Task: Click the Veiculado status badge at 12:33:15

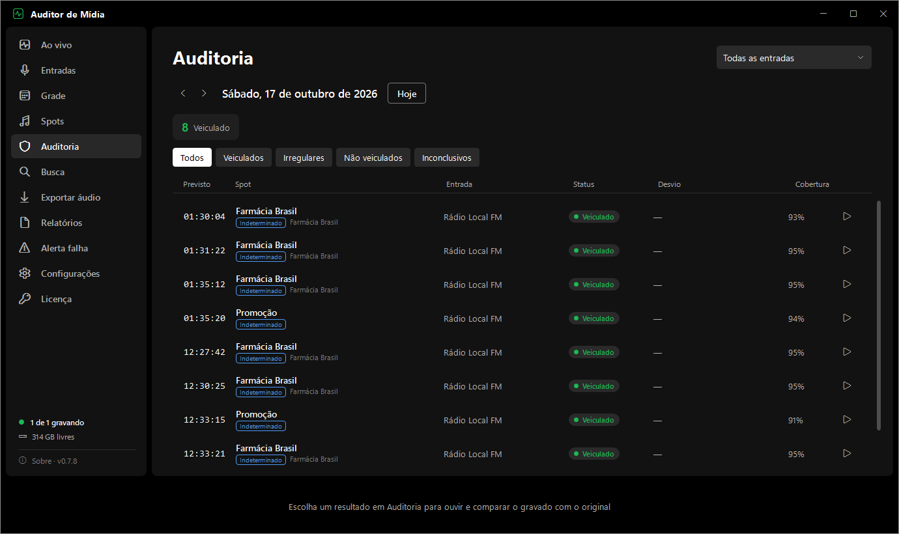Action: pos(594,420)
